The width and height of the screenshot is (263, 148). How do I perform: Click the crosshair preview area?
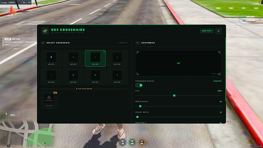[x=178, y=63]
